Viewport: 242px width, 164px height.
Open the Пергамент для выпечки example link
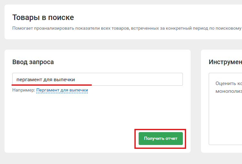tap(62, 90)
